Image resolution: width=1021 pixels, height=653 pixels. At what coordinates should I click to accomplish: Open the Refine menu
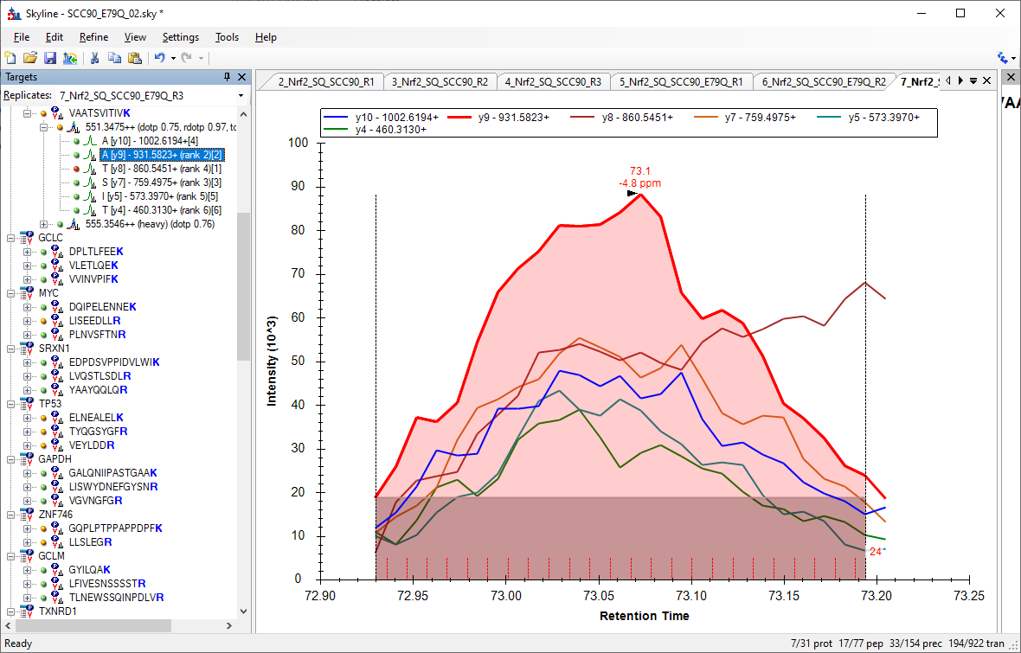pos(93,37)
